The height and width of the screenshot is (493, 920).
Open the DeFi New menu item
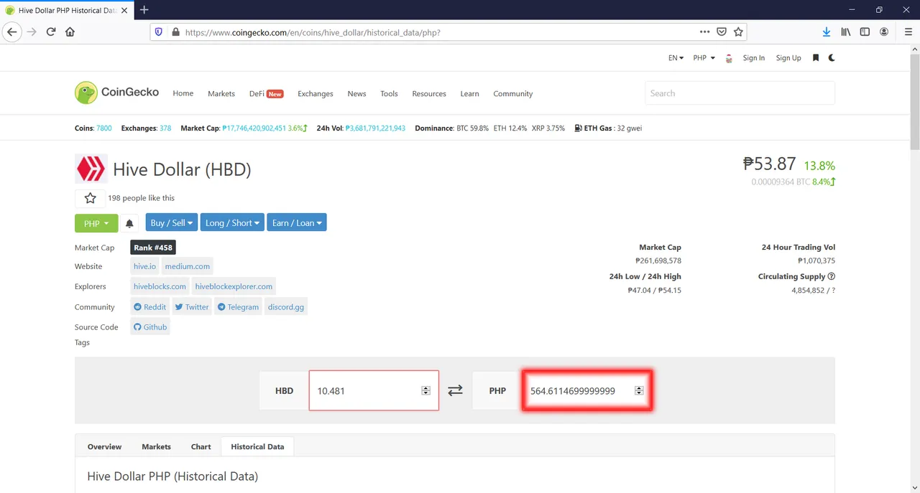[x=267, y=93]
